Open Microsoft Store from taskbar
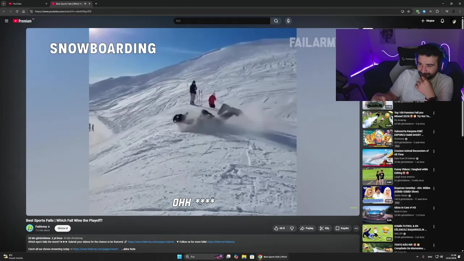464x261 pixels. (252, 257)
